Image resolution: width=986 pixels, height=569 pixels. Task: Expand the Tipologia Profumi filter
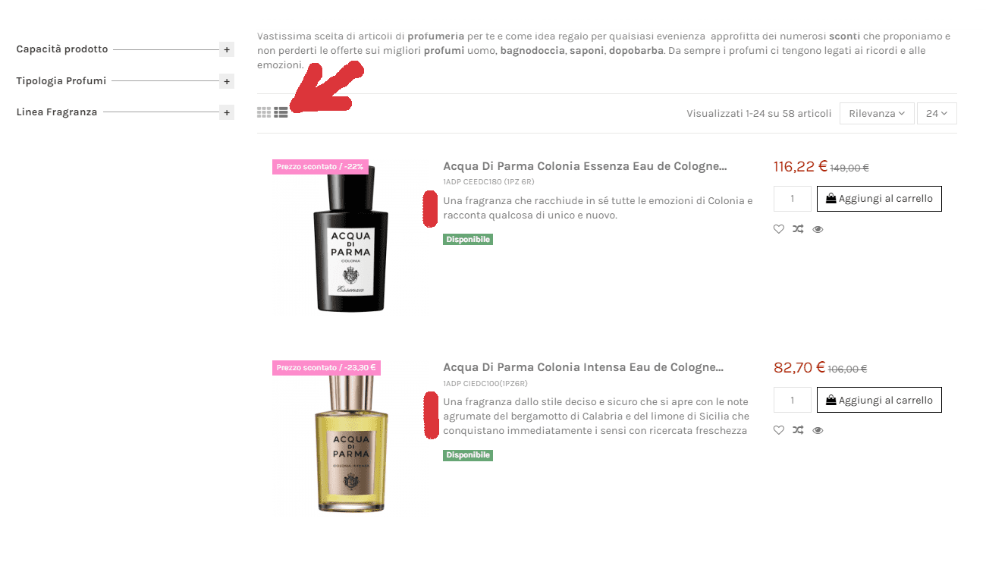click(226, 81)
